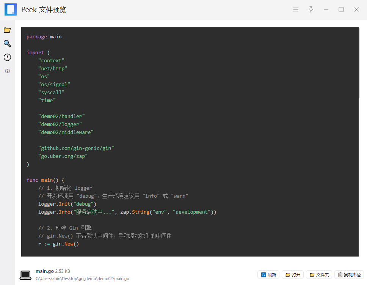Click the 刷新 refresh button
This screenshot has height=285, width=367.
pos(268,275)
